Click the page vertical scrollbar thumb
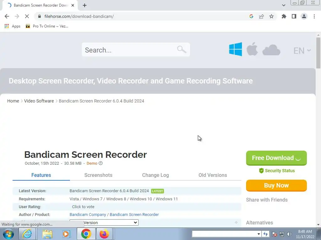Screen dimensions: 321x240 (318, 52)
